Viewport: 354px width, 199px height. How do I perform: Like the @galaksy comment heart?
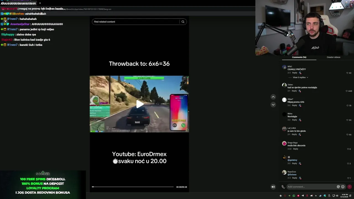348,164
